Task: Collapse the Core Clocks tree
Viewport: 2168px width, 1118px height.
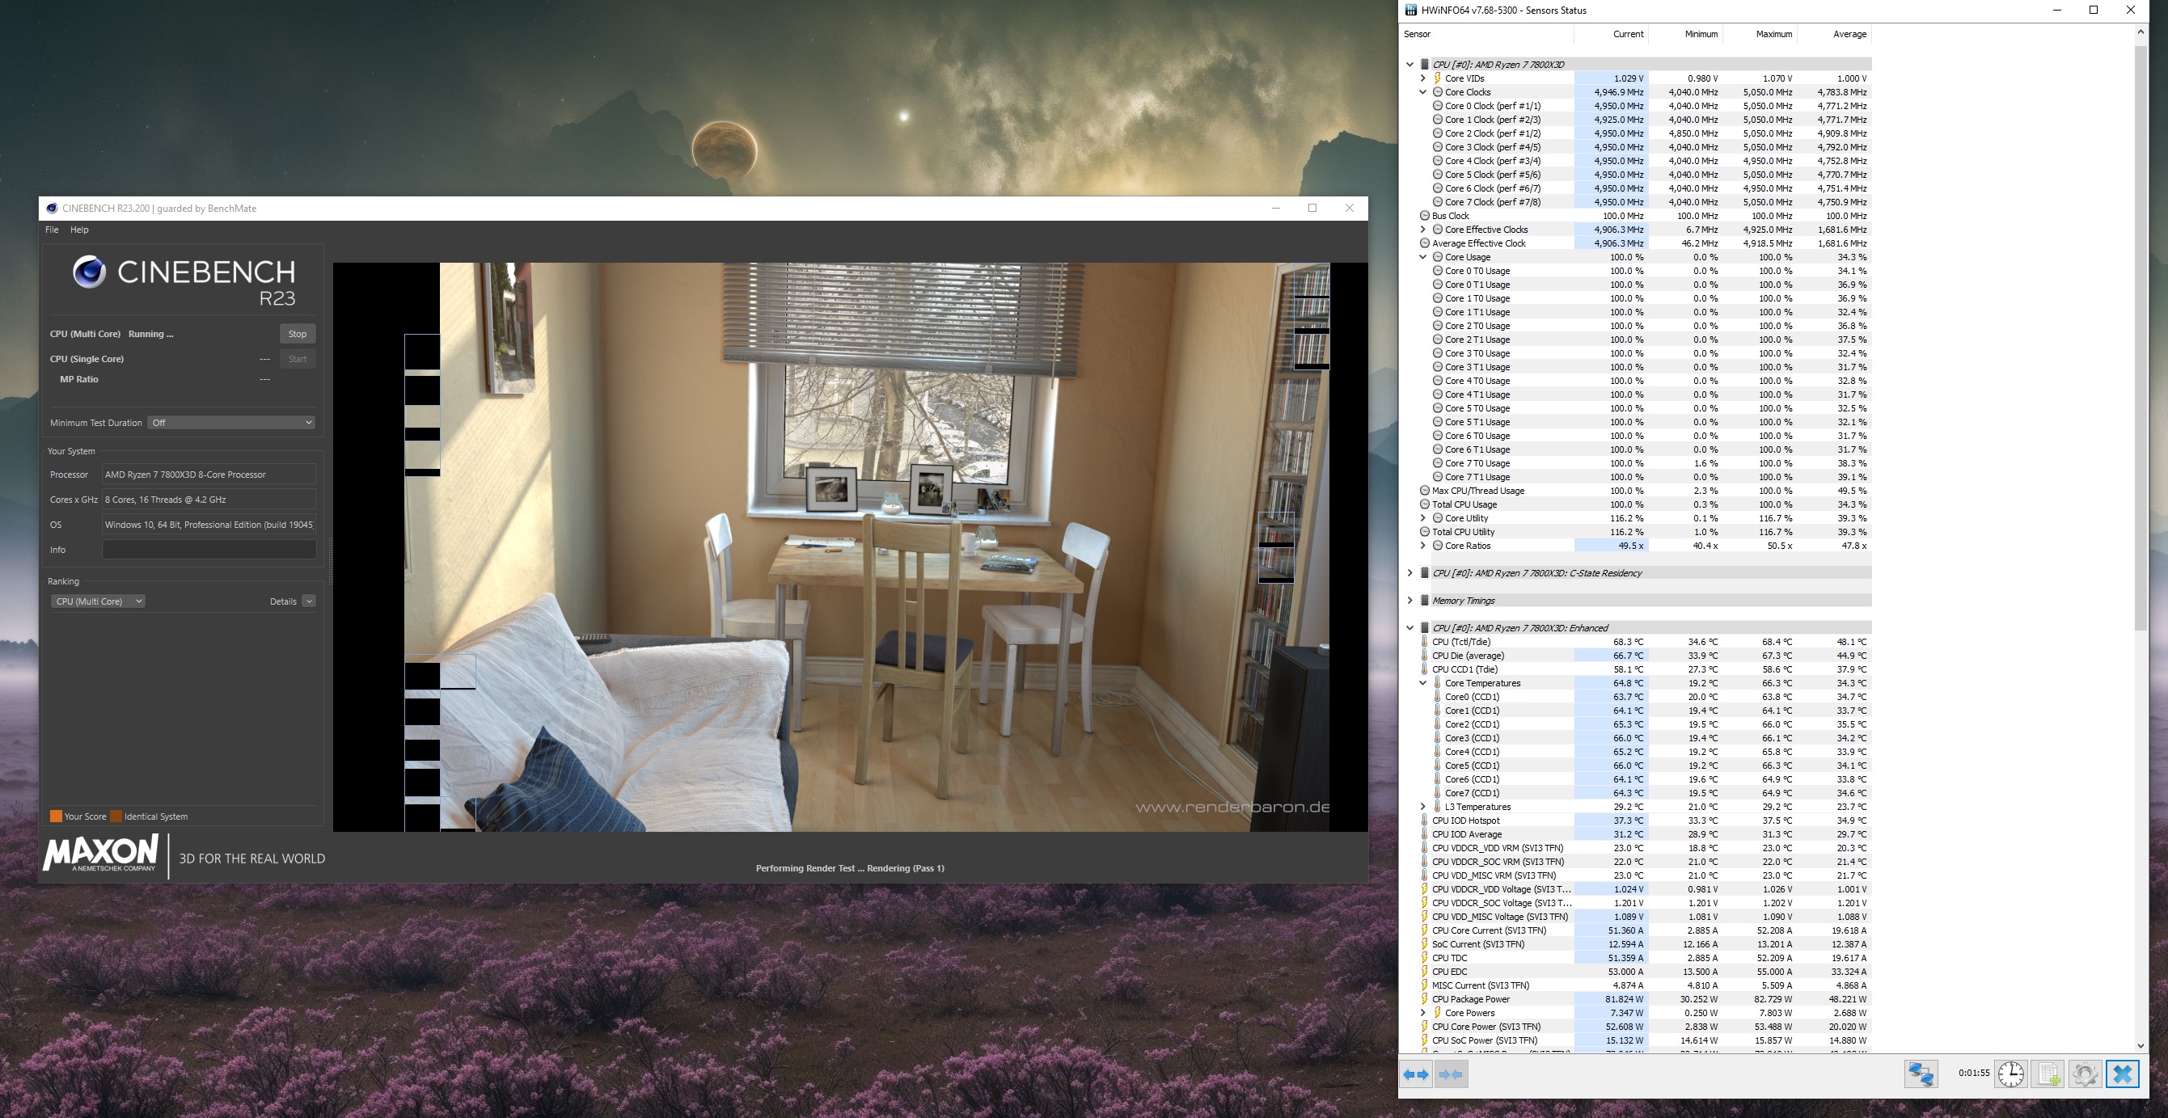Action: (1423, 91)
